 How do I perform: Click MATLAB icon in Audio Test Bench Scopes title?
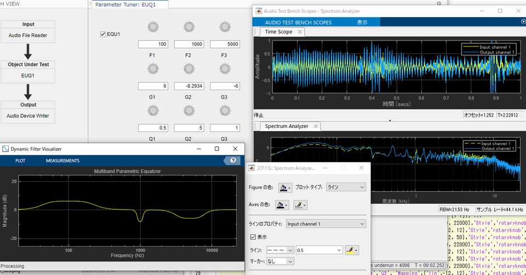pyautogui.click(x=258, y=11)
